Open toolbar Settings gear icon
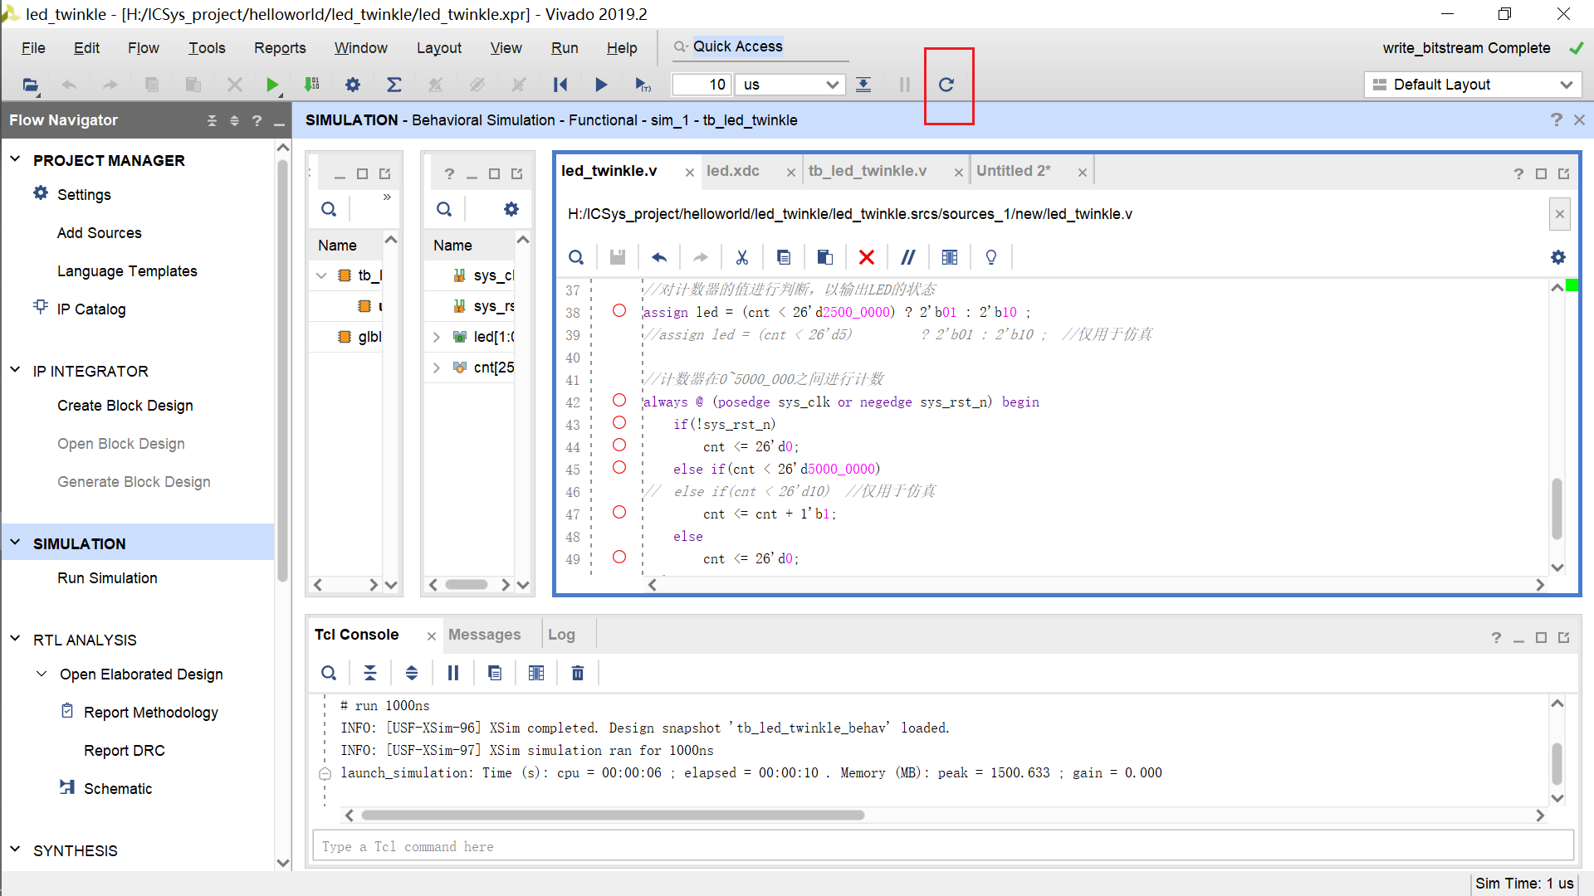1594x896 pixels. 353,85
